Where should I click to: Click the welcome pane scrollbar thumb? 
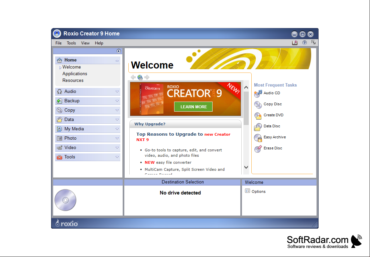246,108
